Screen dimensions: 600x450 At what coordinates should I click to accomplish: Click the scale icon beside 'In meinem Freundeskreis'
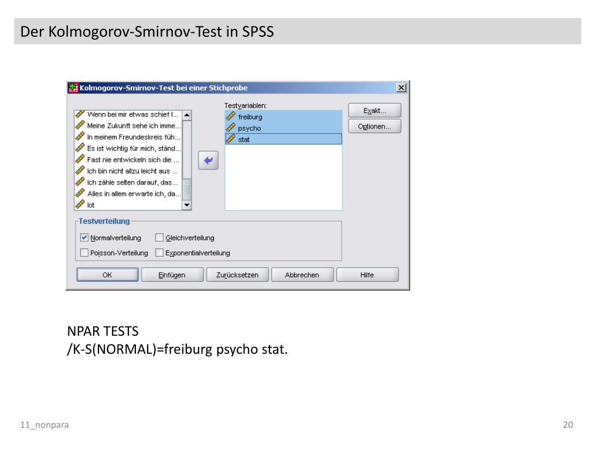click(x=80, y=137)
